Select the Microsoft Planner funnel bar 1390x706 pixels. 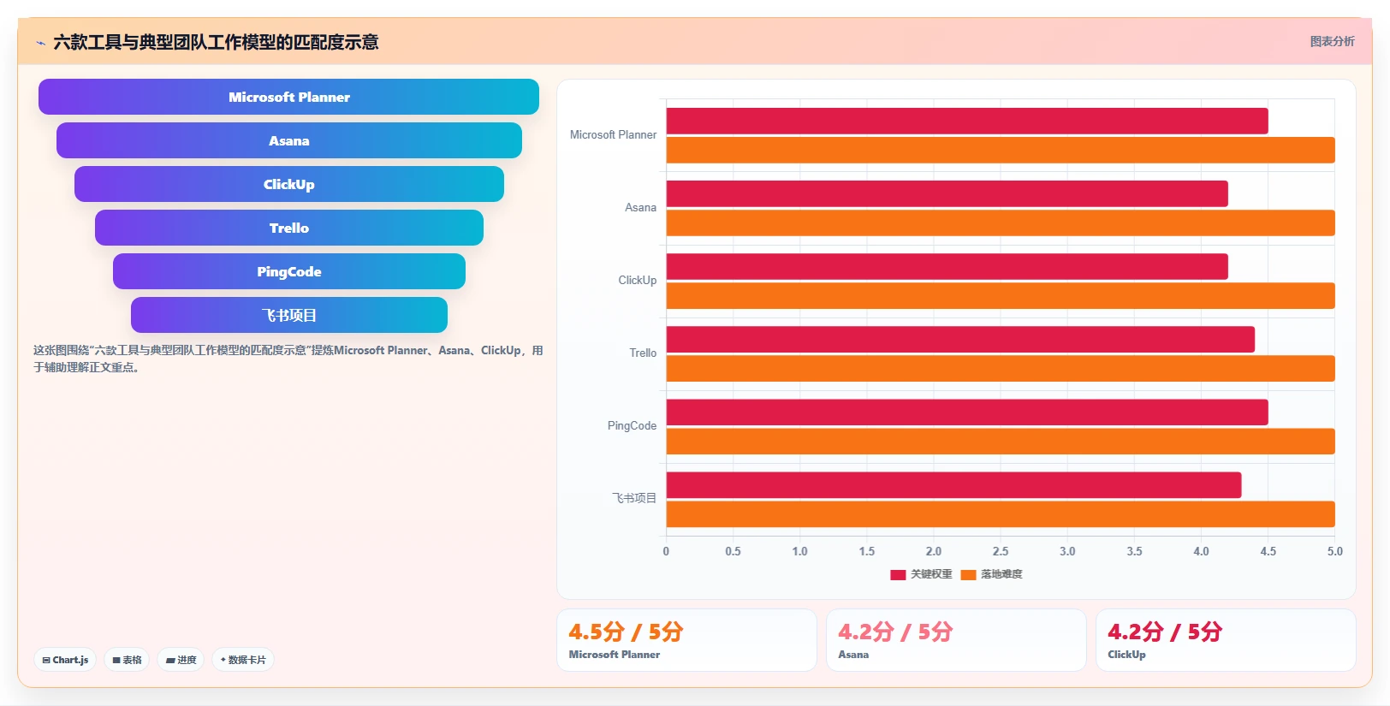click(x=288, y=97)
